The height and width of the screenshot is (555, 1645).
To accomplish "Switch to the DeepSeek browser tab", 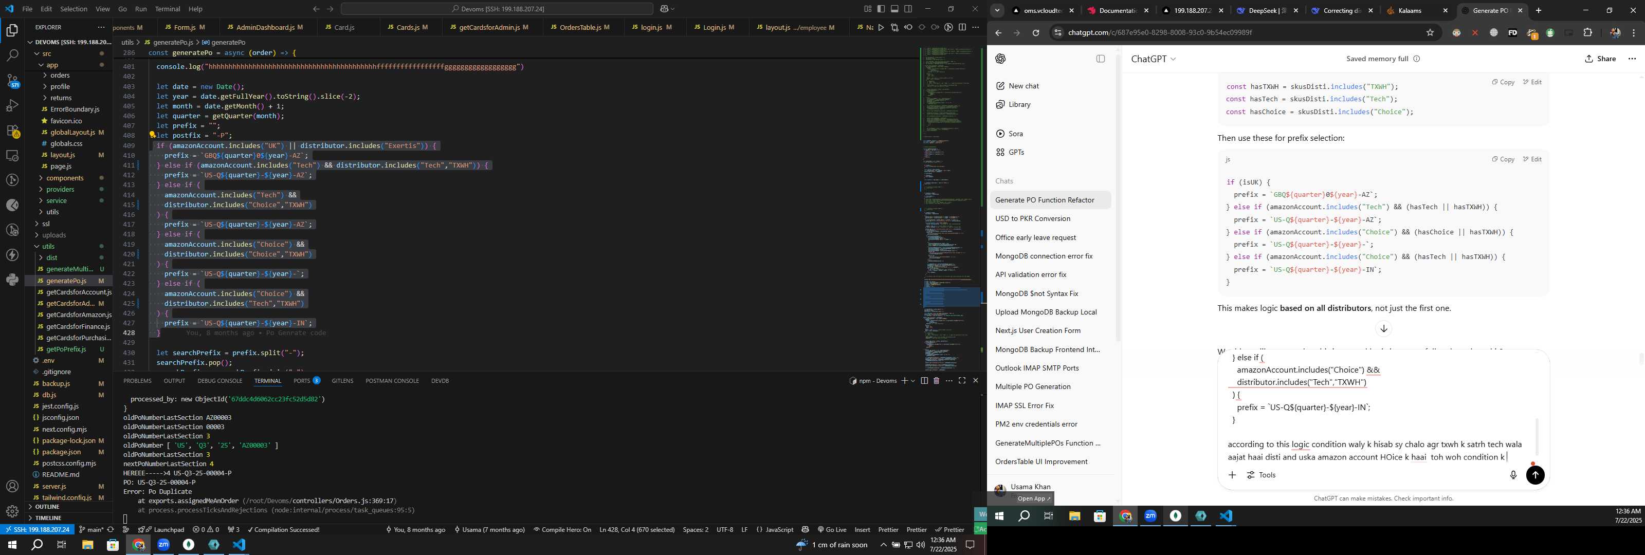I will pos(1266,11).
